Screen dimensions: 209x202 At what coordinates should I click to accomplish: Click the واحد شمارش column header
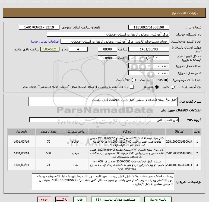click(75, 132)
